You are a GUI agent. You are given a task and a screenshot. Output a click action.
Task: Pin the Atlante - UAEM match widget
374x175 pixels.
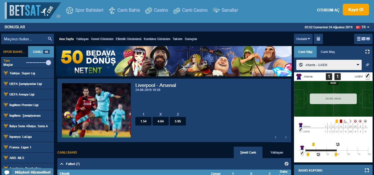click(367, 65)
